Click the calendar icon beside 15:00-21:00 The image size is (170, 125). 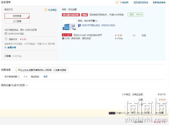pos(6,34)
